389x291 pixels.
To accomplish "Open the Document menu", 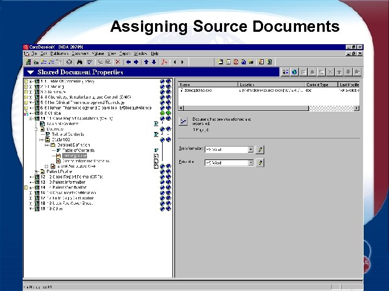I will [80, 53].
